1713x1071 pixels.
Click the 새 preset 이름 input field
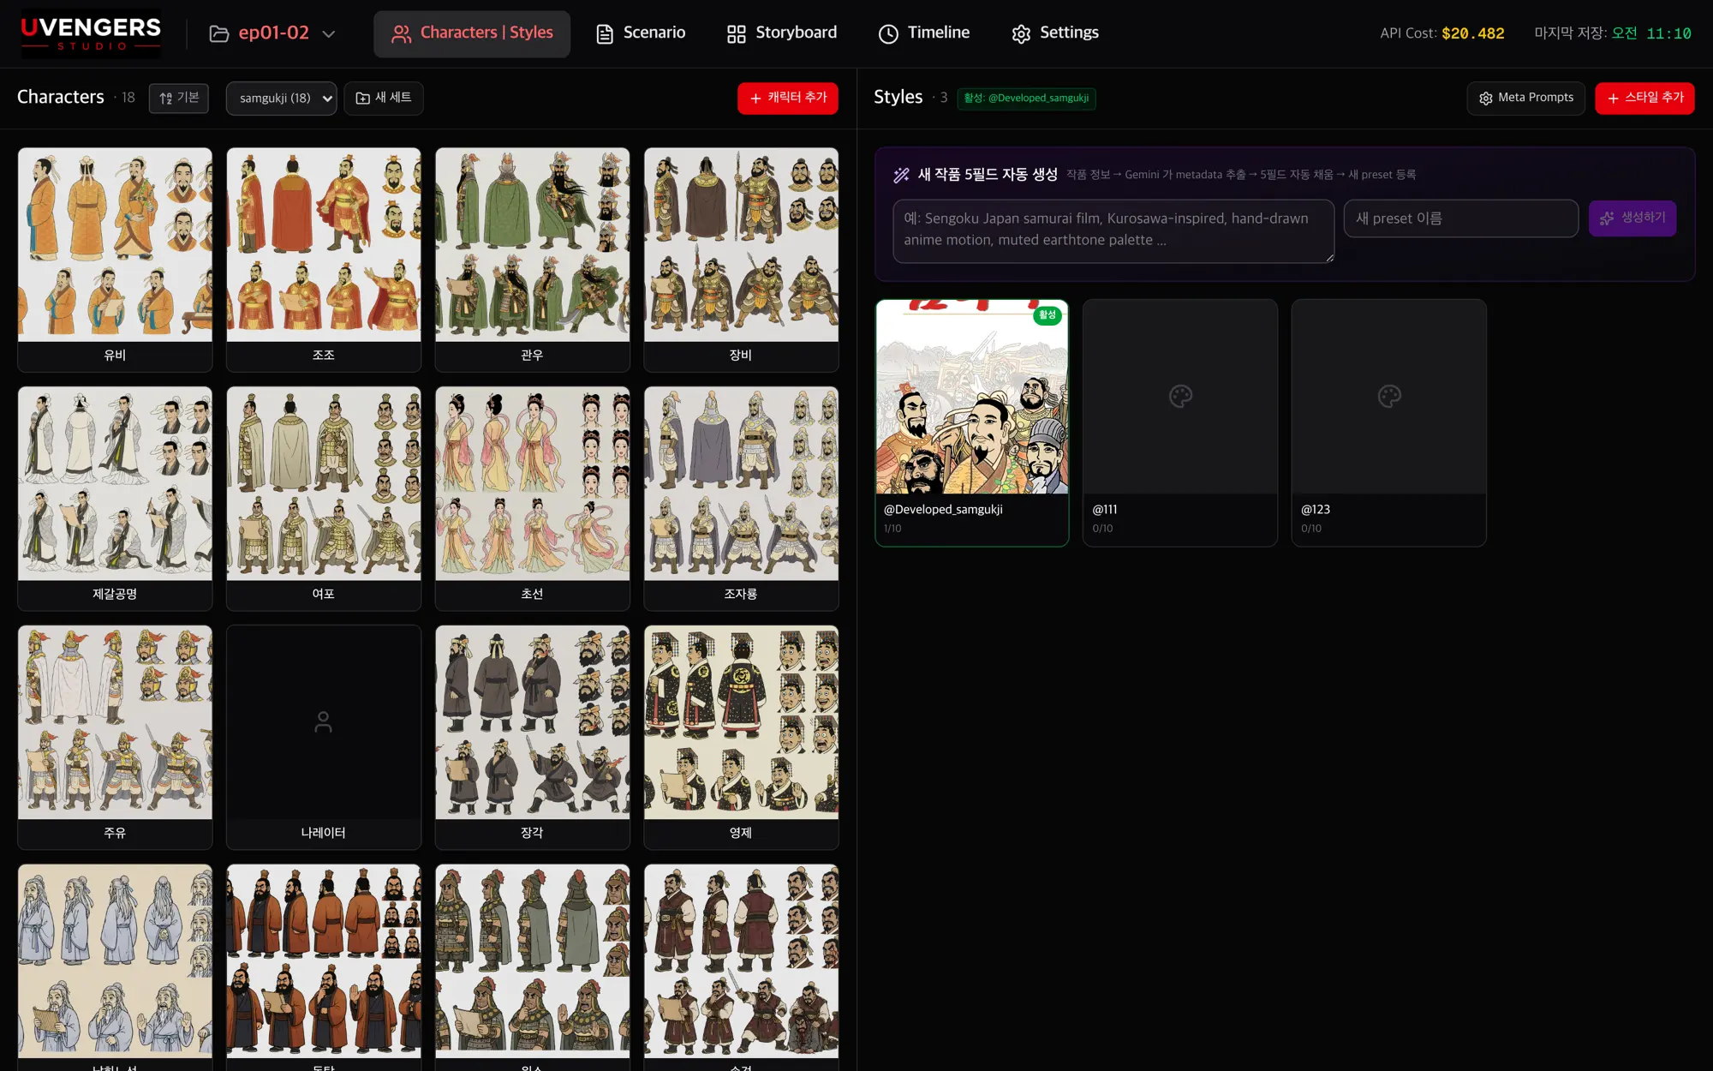click(x=1461, y=218)
